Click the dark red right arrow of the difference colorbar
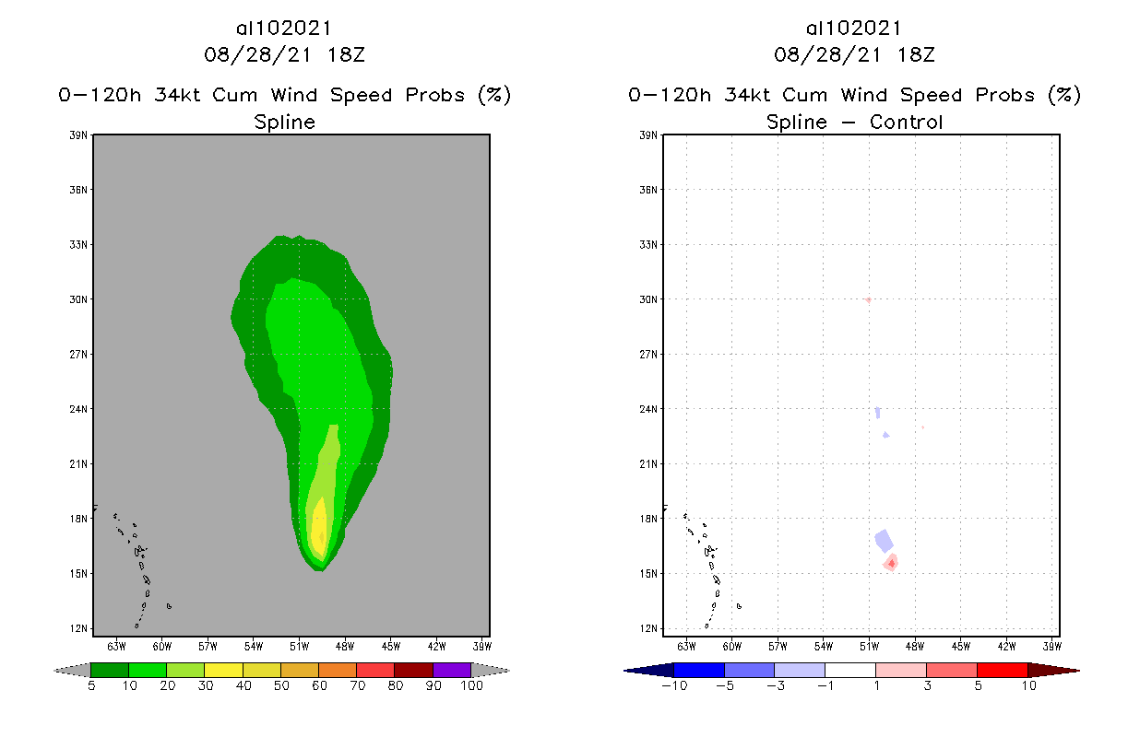The width and height of the screenshot is (1140, 737). 1053,670
